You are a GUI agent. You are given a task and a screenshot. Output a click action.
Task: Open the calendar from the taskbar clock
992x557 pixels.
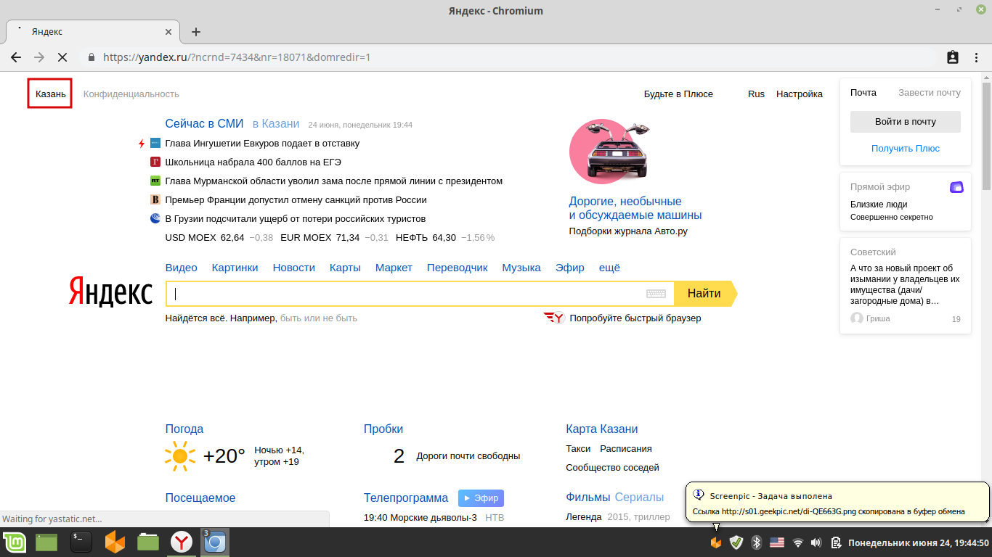[919, 542]
